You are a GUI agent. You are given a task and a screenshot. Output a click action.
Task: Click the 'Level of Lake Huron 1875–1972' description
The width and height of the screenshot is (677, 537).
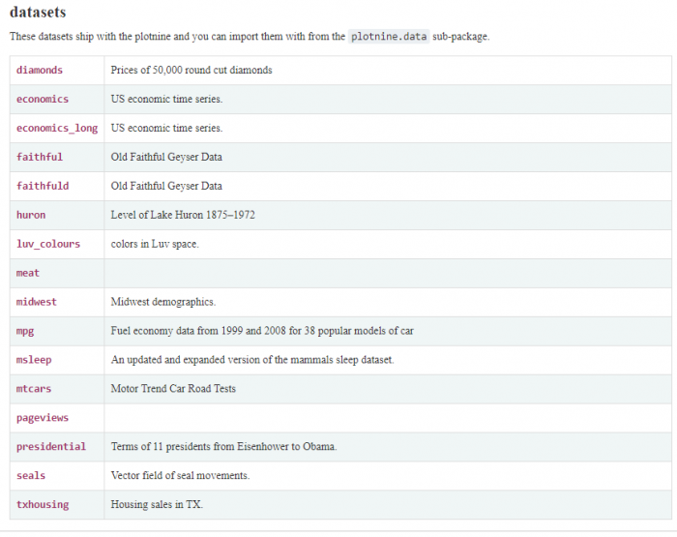tap(183, 215)
